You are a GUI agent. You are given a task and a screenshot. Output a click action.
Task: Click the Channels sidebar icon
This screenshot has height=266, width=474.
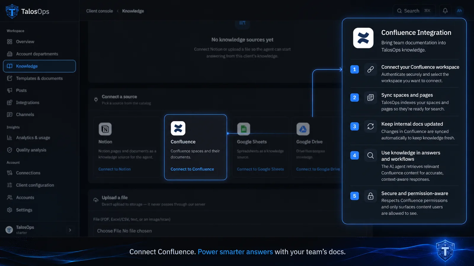[10, 115]
